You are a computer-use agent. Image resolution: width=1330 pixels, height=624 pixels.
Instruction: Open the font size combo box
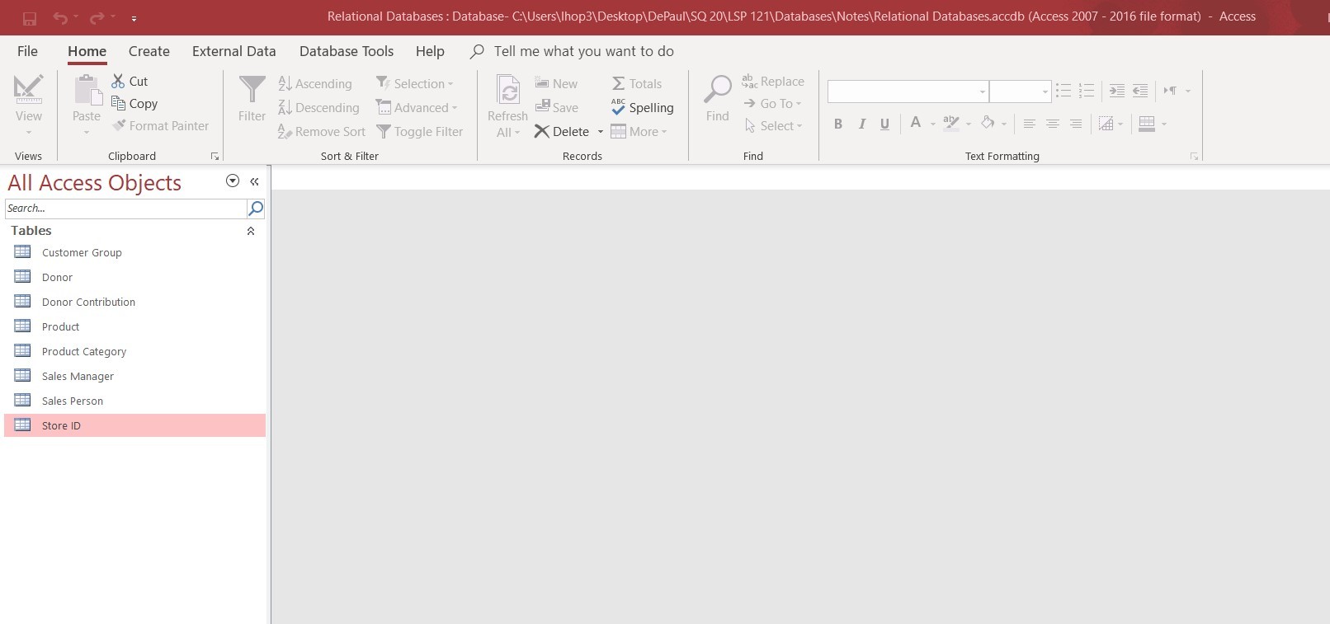tap(1020, 91)
